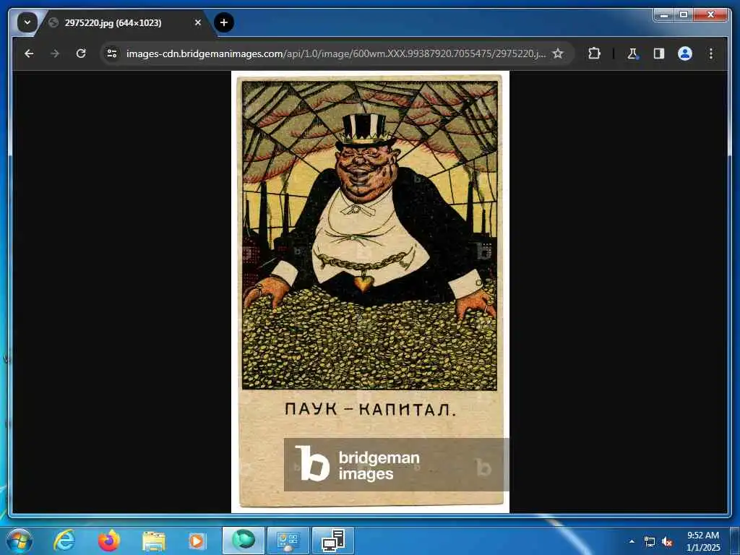Screen dimensions: 740x555
Task: Close the 2975220.jpg tab
Action: pyautogui.click(x=198, y=22)
